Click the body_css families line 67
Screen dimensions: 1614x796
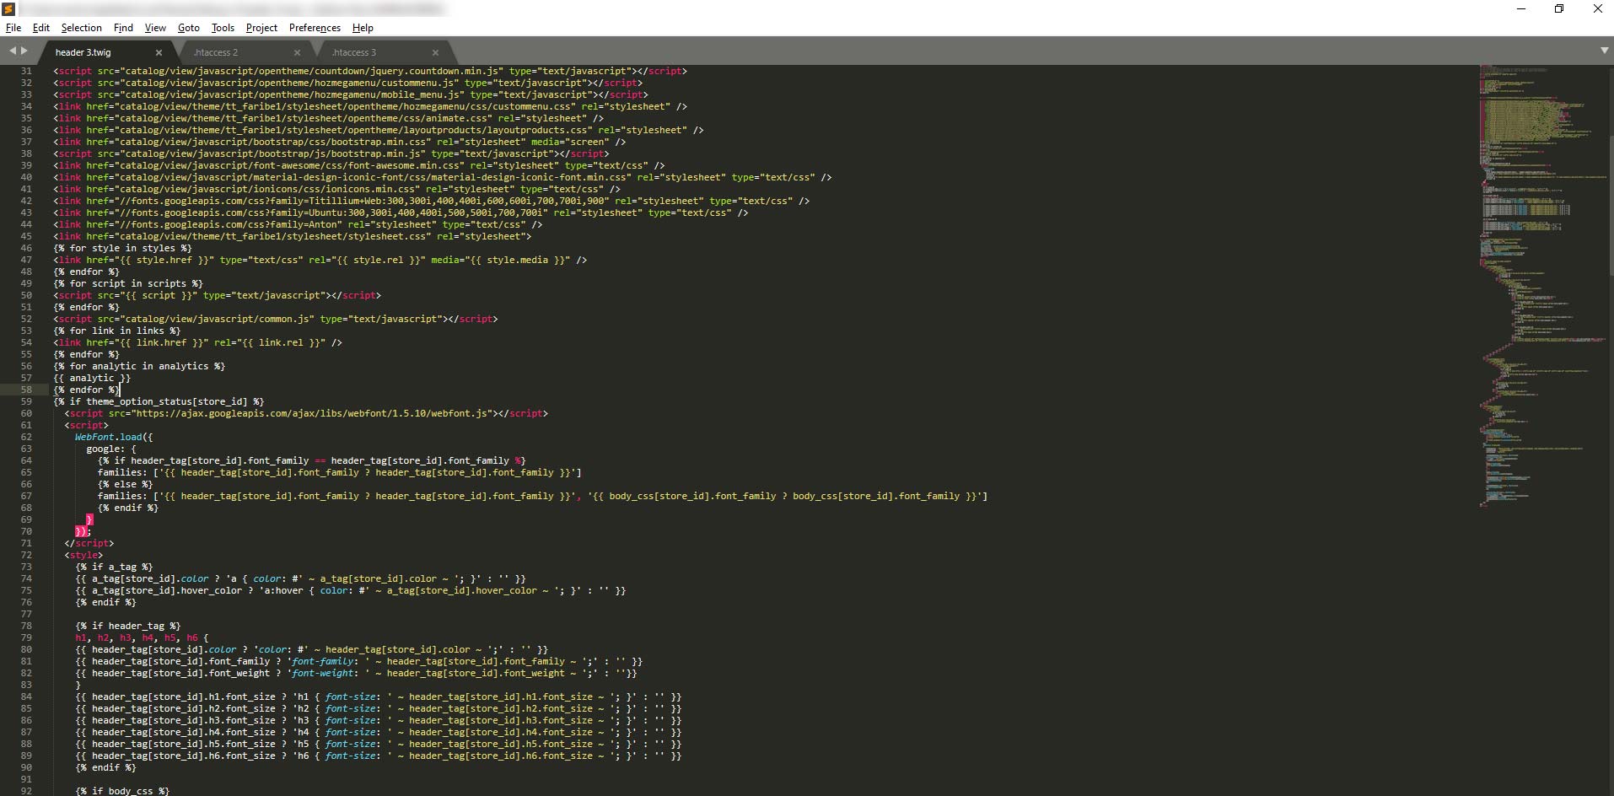click(x=542, y=496)
